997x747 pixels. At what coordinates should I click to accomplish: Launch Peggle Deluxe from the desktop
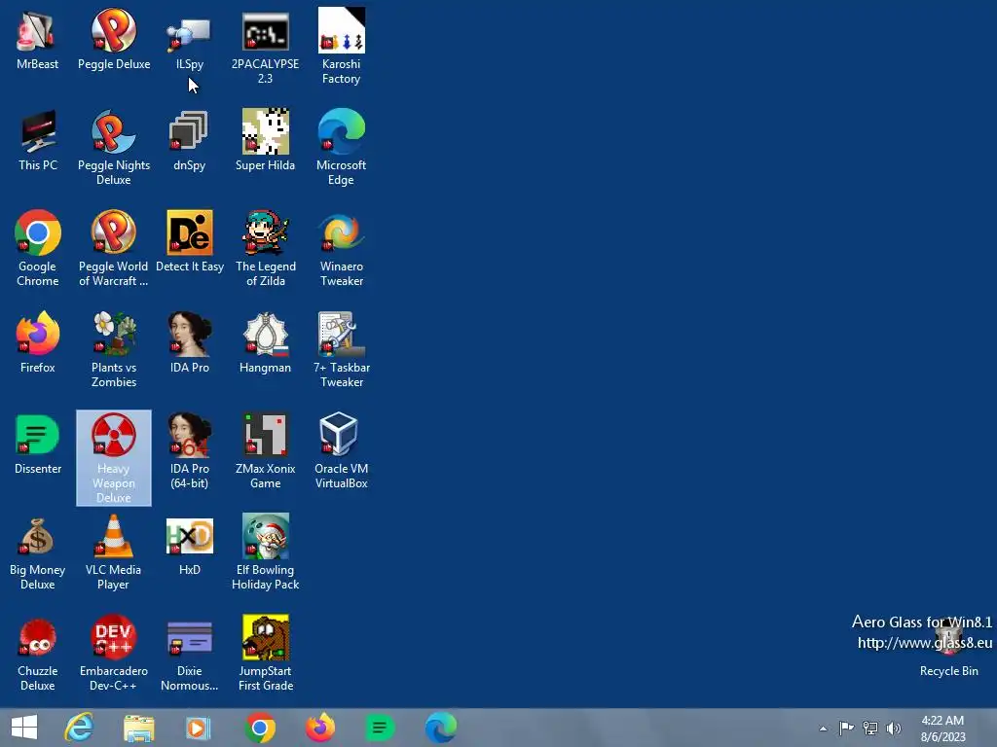pyautogui.click(x=114, y=39)
